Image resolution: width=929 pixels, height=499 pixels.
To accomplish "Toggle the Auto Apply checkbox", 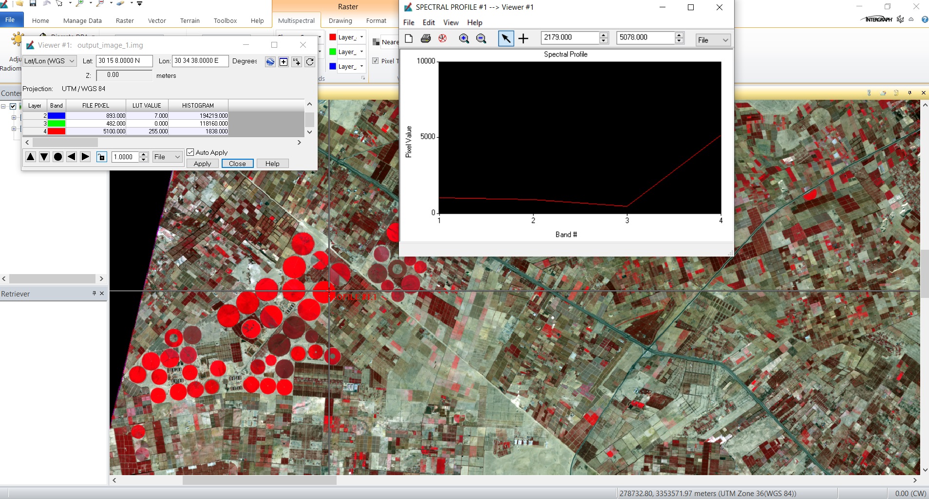I will coord(190,152).
